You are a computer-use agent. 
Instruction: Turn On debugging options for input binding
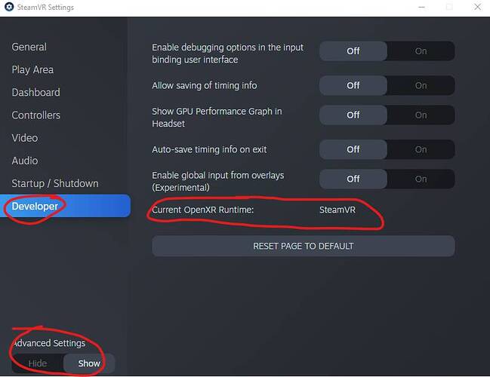421,51
